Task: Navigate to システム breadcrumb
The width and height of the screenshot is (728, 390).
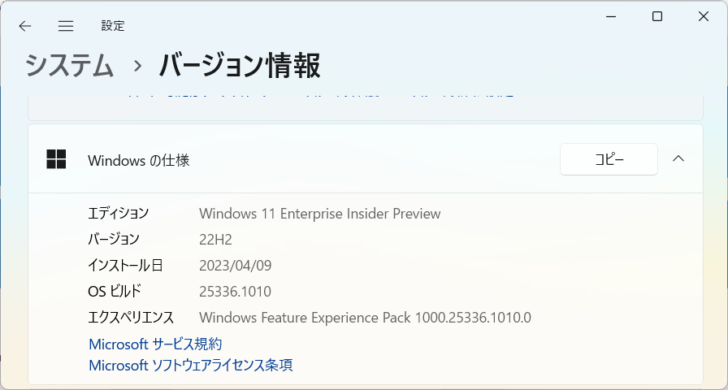Action: 70,65
